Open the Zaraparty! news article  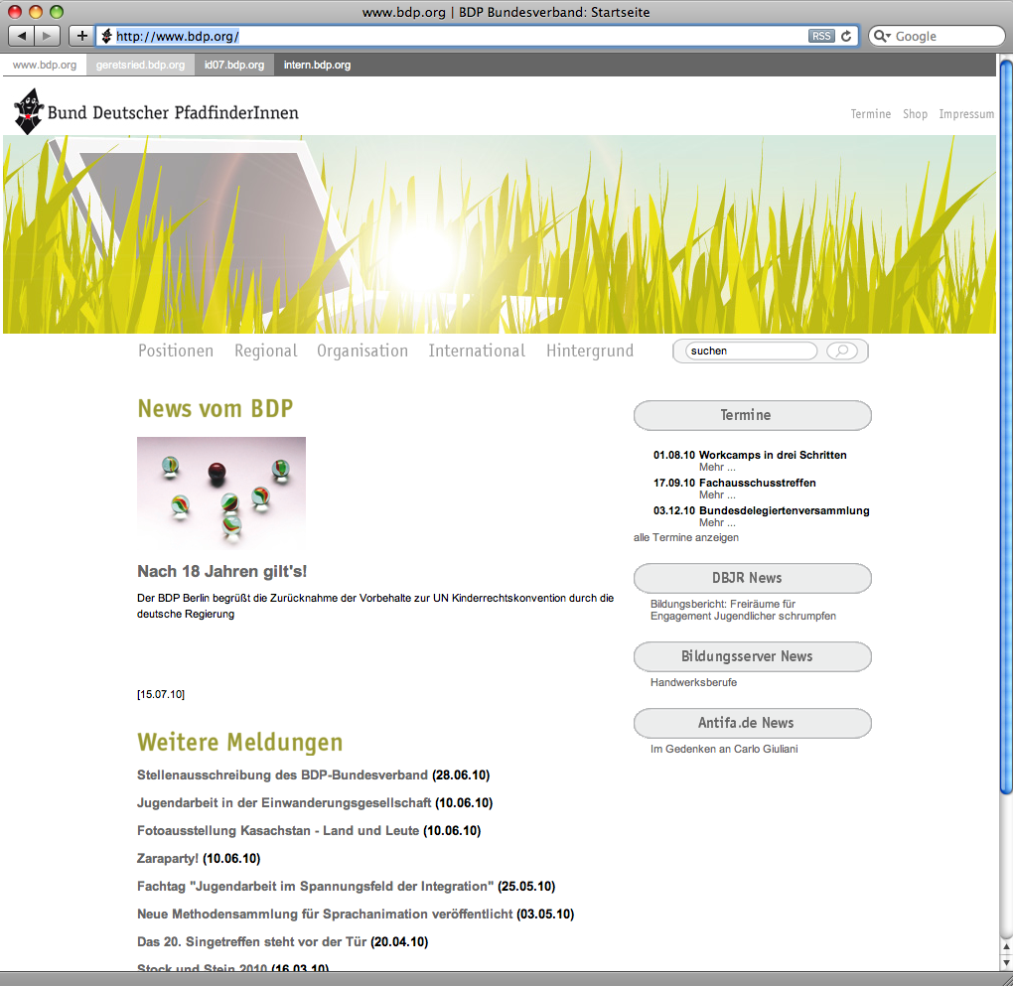click(168, 858)
